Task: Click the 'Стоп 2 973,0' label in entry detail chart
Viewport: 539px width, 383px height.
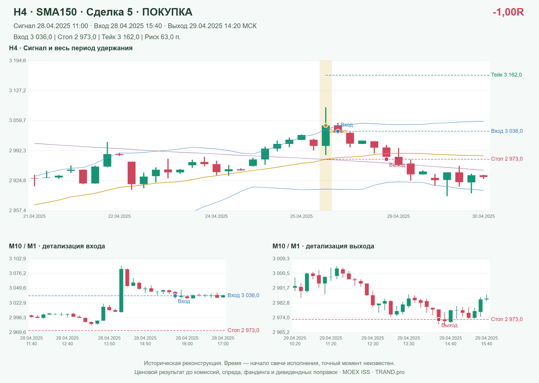Action: point(243,330)
